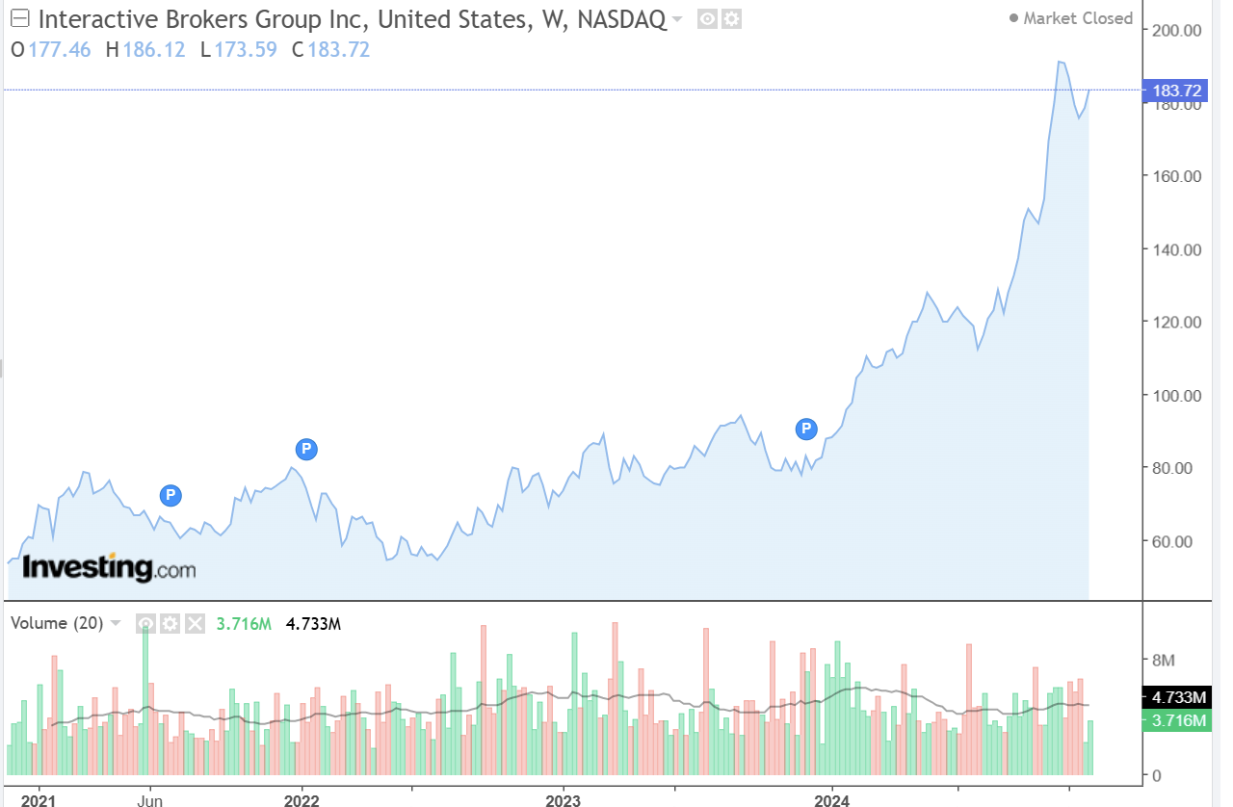Open the symbol title dropdown arrow
This screenshot has width=1233, height=807.
point(677,20)
